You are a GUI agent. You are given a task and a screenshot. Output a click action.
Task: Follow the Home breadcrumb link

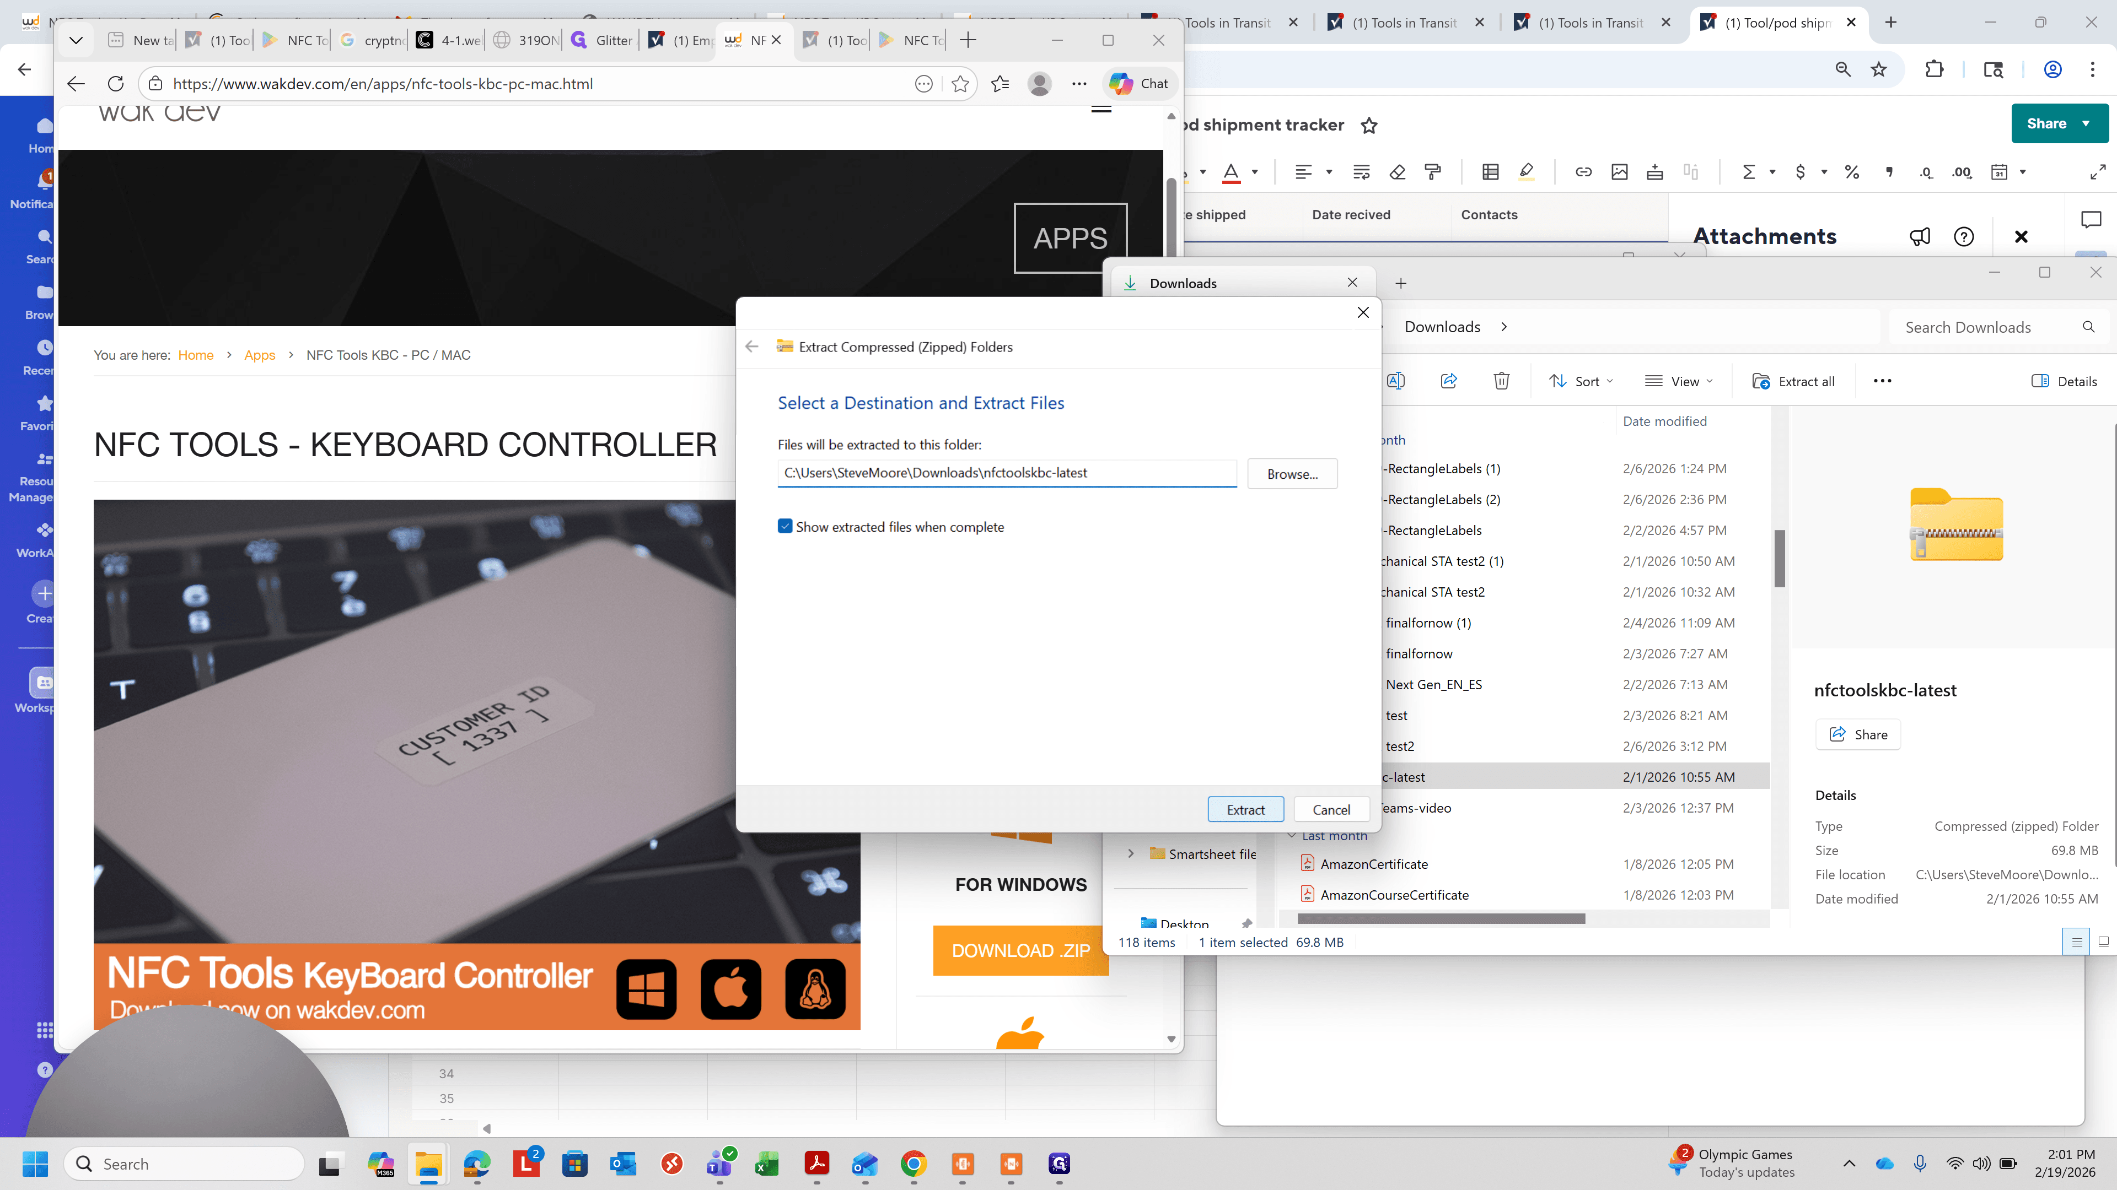[x=196, y=355]
